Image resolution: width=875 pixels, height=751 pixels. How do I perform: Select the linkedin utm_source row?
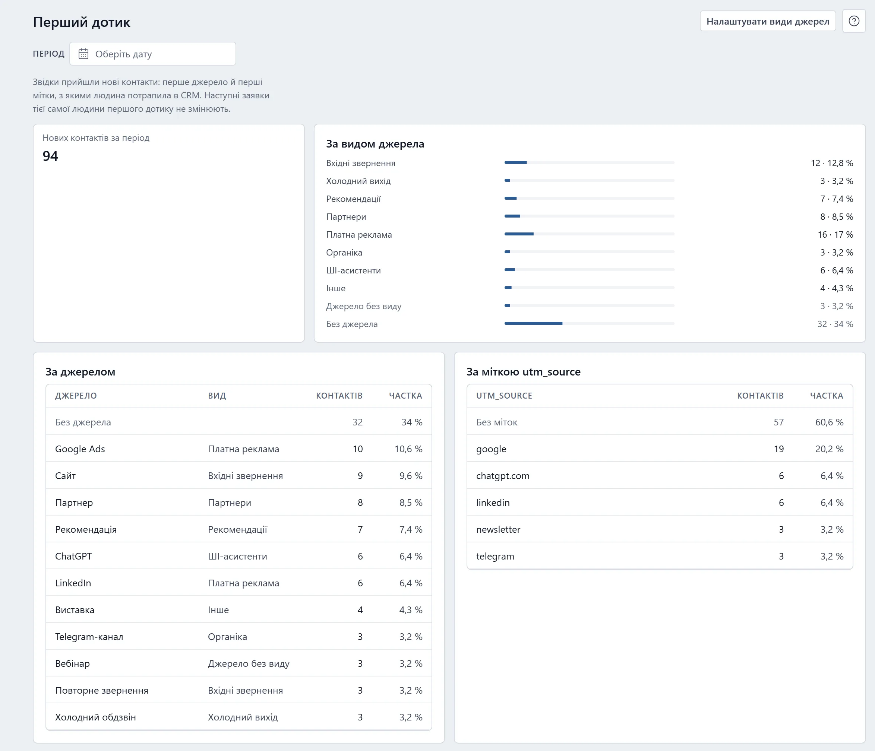point(660,503)
